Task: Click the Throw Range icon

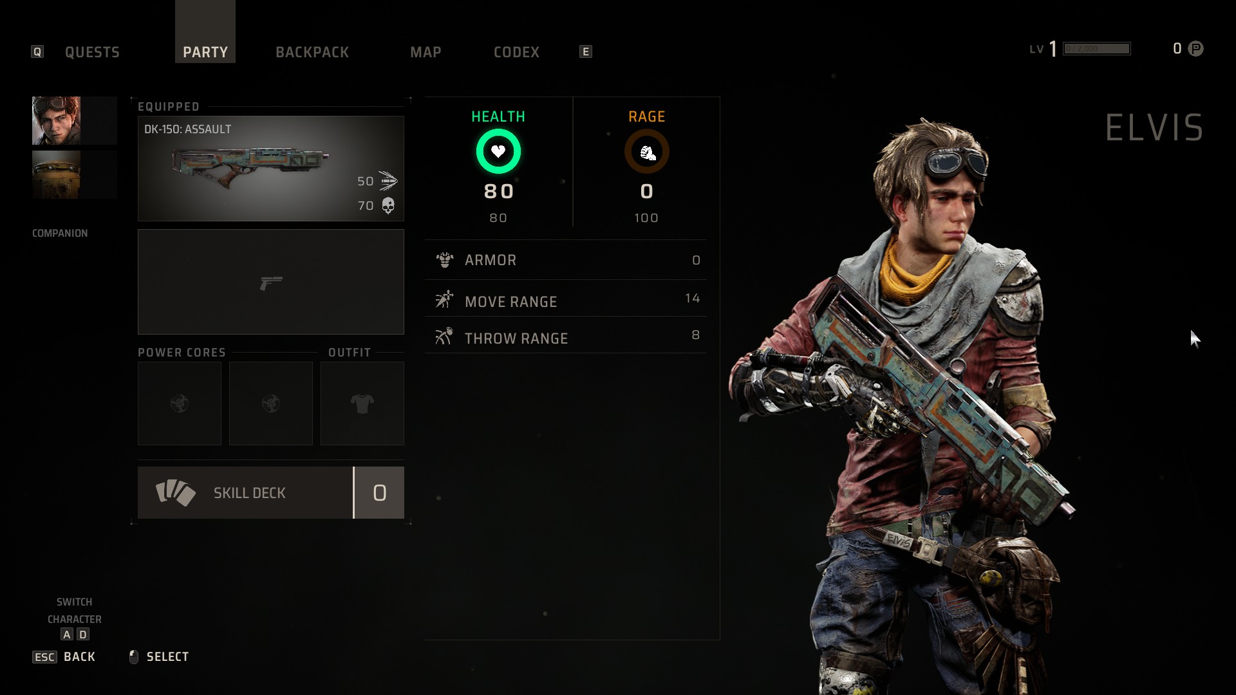Action: (444, 336)
